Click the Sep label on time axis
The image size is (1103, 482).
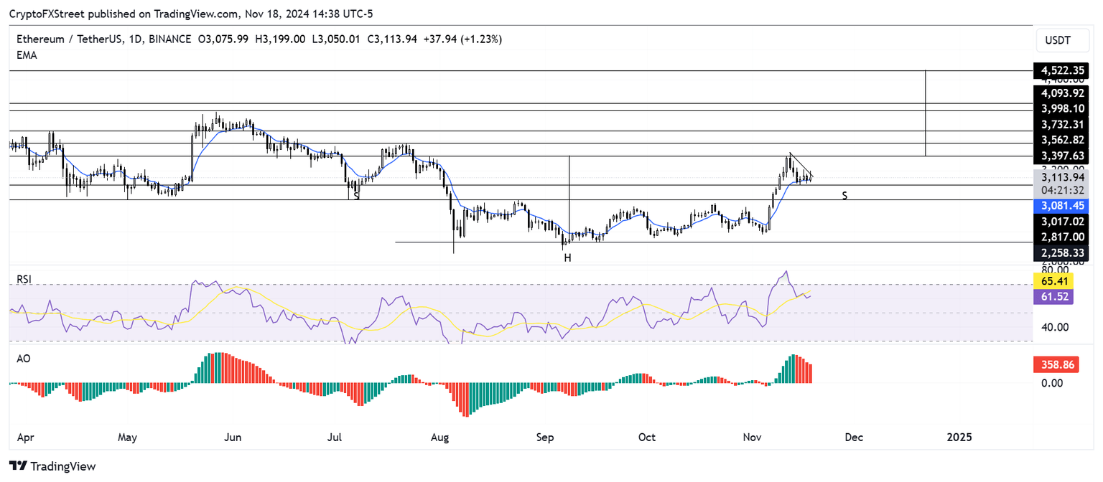[x=545, y=437]
